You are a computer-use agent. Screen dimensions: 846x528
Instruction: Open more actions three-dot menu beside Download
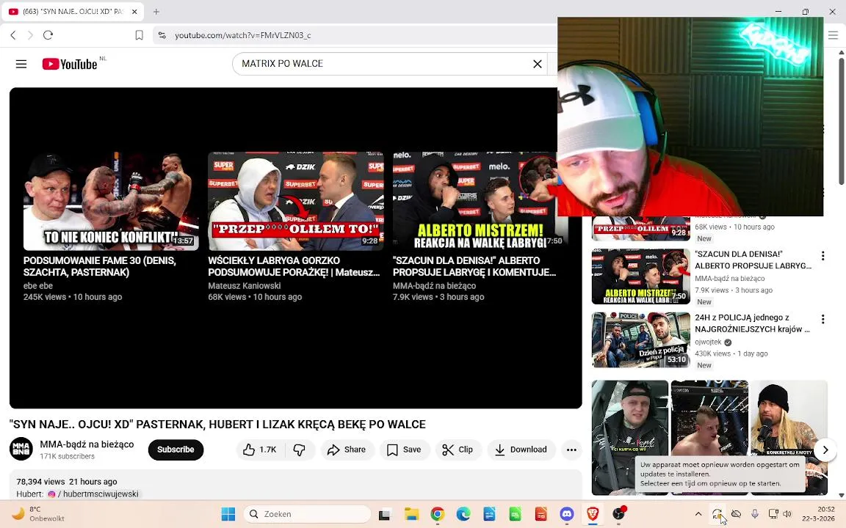[x=571, y=450]
